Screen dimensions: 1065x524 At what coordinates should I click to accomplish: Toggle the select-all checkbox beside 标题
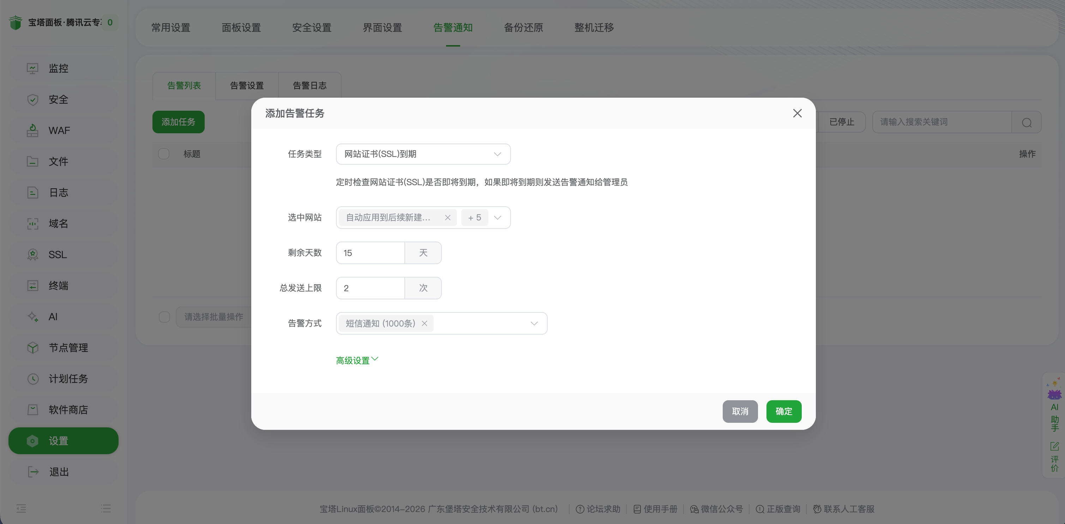click(164, 154)
